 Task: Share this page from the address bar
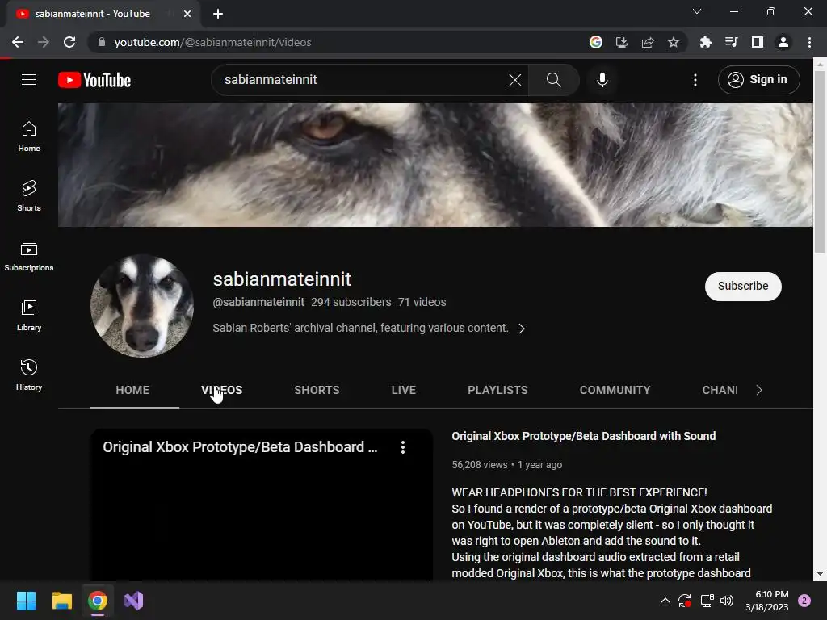point(647,42)
